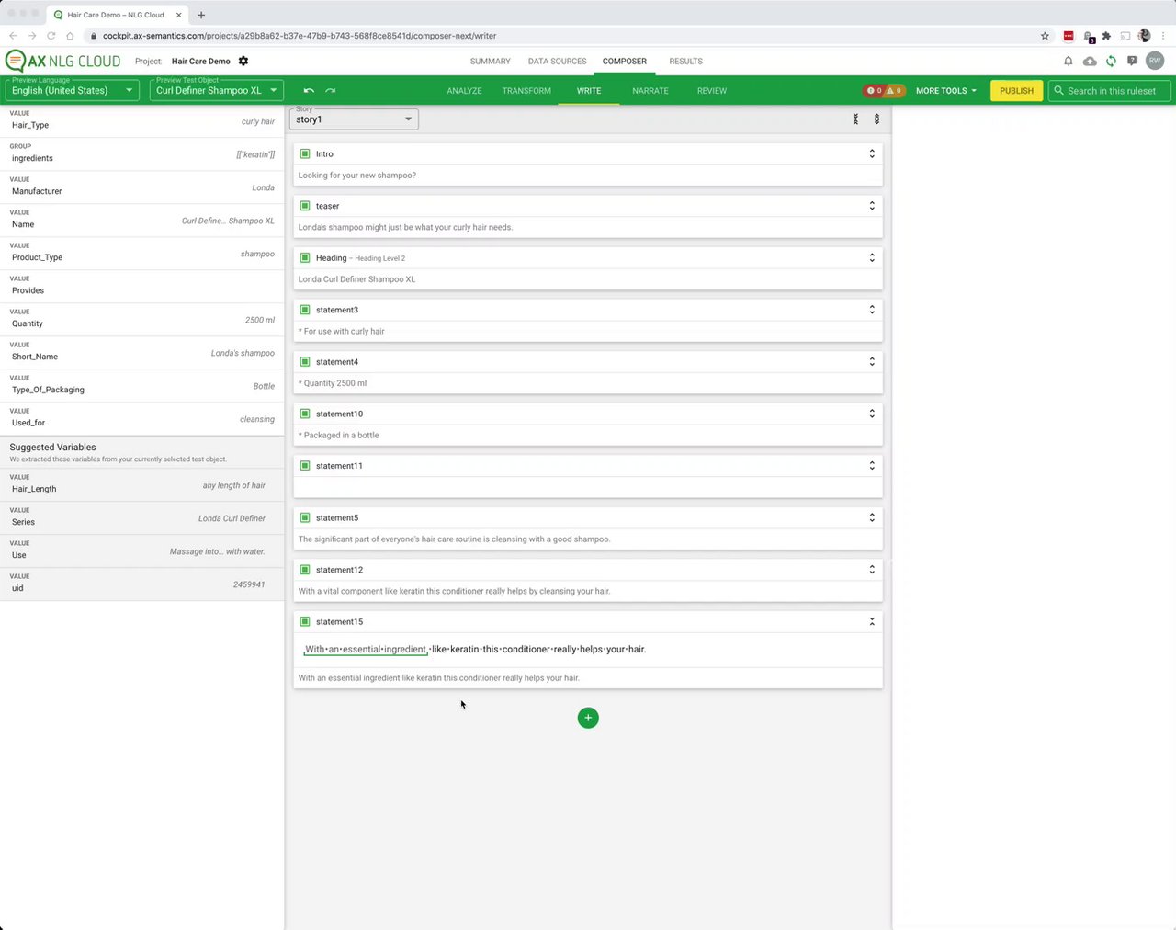Collapse all statements using double-arrow icon
The height and width of the screenshot is (930, 1176).
[x=855, y=119]
